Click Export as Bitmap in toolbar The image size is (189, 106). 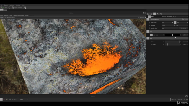17,8
